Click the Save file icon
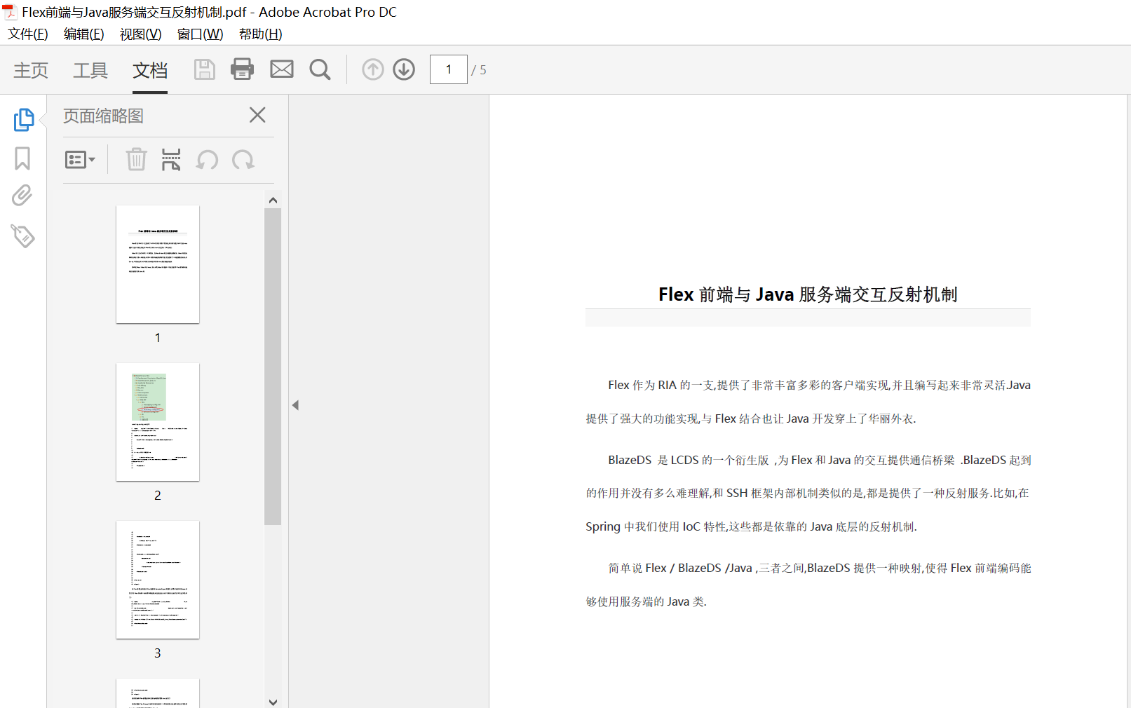This screenshot has height=708, width=1131. pyautogui.click(x=204, y=69)
